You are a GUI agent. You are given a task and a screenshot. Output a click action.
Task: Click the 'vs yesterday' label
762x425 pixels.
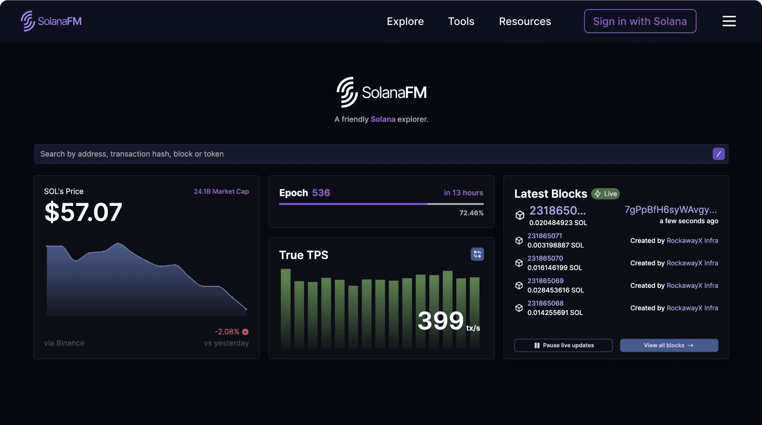pos(226,343)
